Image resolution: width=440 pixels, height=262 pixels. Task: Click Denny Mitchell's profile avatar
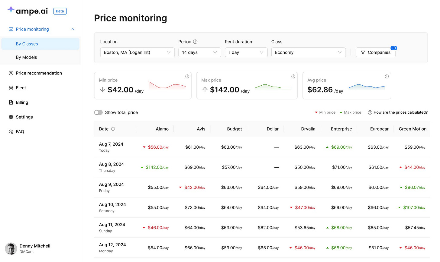point(11,249)
